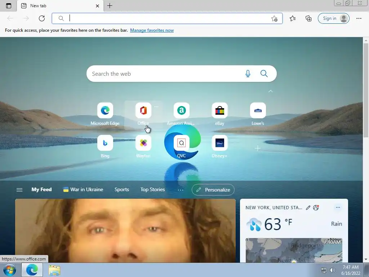This screenshot has height=277, width=369.
Task: Open the Disney+ quick link tile
Action: coord(219,146)
